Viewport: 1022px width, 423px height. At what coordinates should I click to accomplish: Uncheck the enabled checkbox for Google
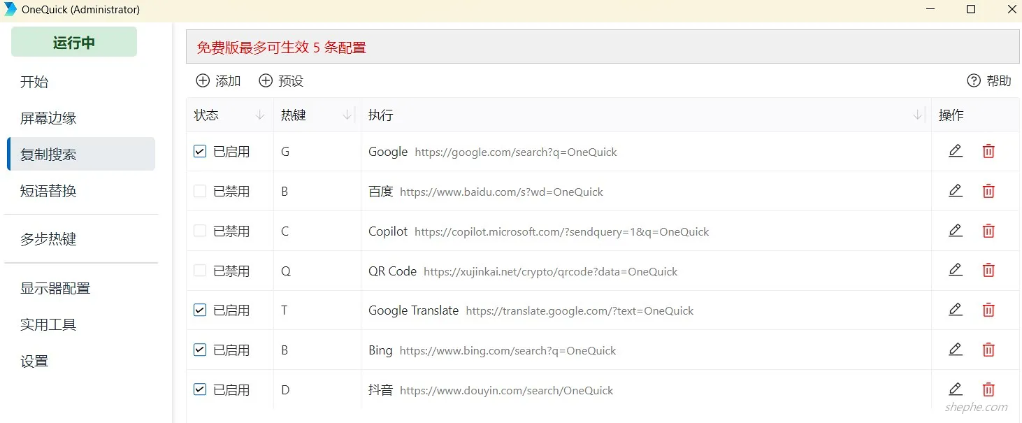(x=200, y=152)
